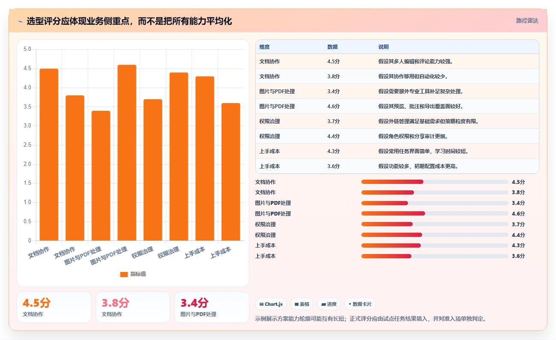Select the 假设其协作够用但自动化较少 cell

coord(457,77)
